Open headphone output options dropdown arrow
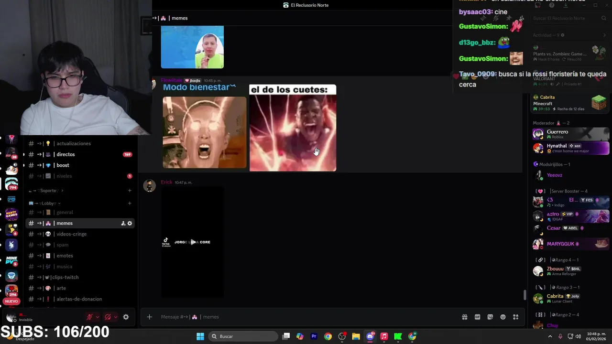The image size is (612, 344). click(x=116, y=317)
